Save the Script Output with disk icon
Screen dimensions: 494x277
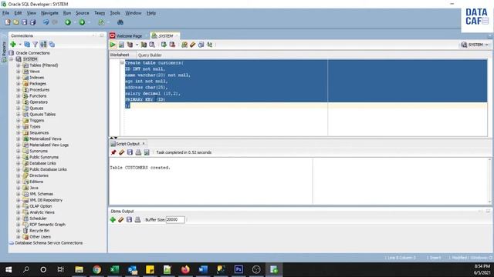click(x=130, y=152)
